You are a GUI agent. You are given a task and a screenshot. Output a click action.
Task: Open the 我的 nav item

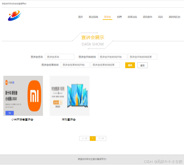pyautogui.click(x=161, y=17)
